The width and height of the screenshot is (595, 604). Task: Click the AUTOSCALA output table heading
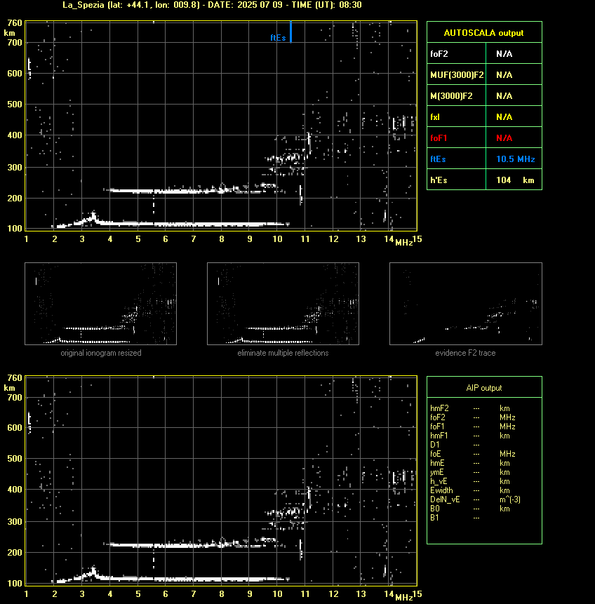pyautogui.click(x=483, y=33)
